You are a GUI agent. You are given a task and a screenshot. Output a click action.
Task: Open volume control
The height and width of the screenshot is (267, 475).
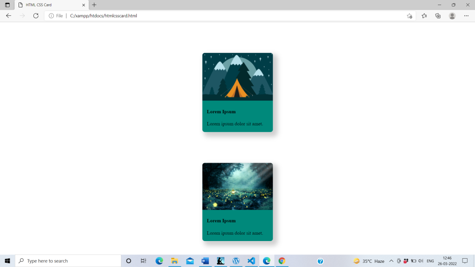click(x=420, y=261)
